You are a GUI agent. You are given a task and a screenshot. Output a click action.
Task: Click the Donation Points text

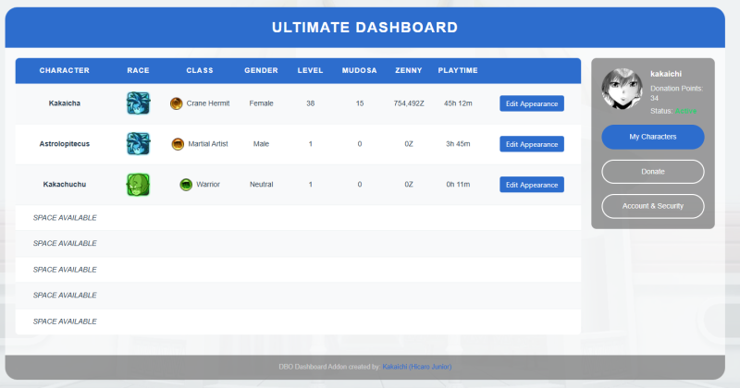[676, 93]
